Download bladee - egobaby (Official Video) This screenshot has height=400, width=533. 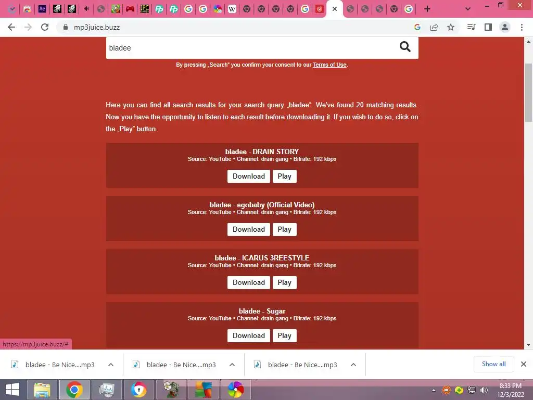[x=249, y=229]
